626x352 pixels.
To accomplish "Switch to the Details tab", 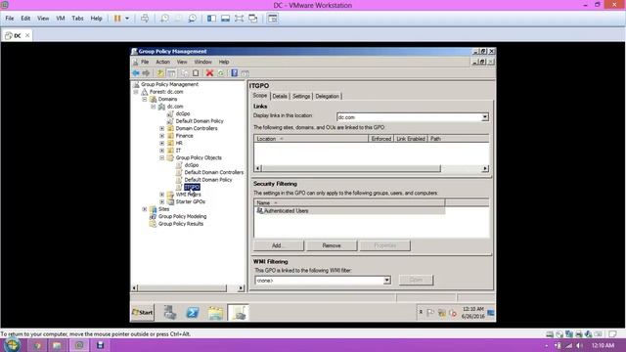I will 280,96.
